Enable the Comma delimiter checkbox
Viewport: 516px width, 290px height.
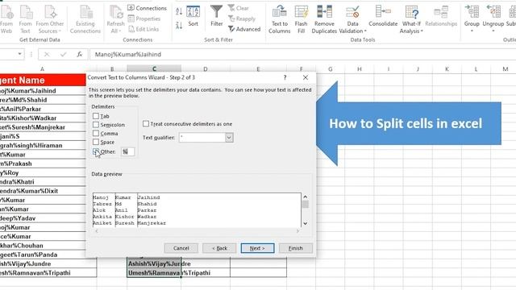coord(96,133)
